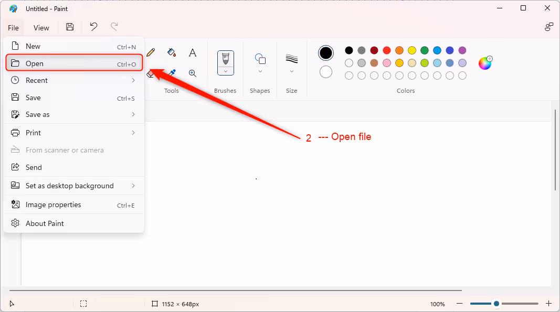560x312 pixels.
Task: Click the About Paint gear icon
Action: (15, 223)
